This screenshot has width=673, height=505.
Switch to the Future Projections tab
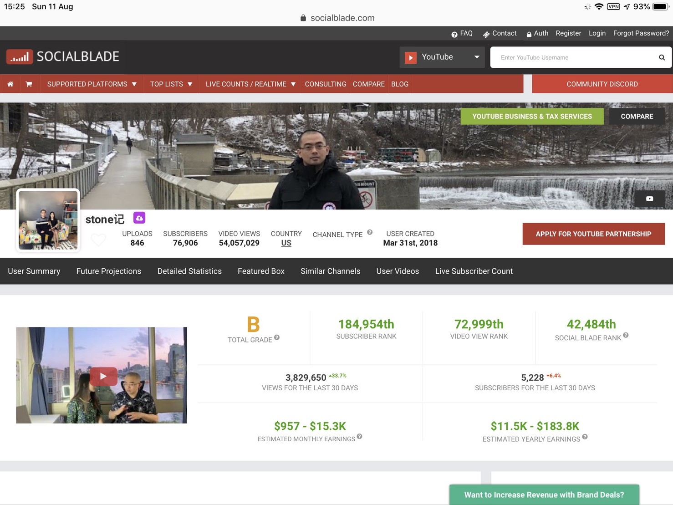click(109, 271)
